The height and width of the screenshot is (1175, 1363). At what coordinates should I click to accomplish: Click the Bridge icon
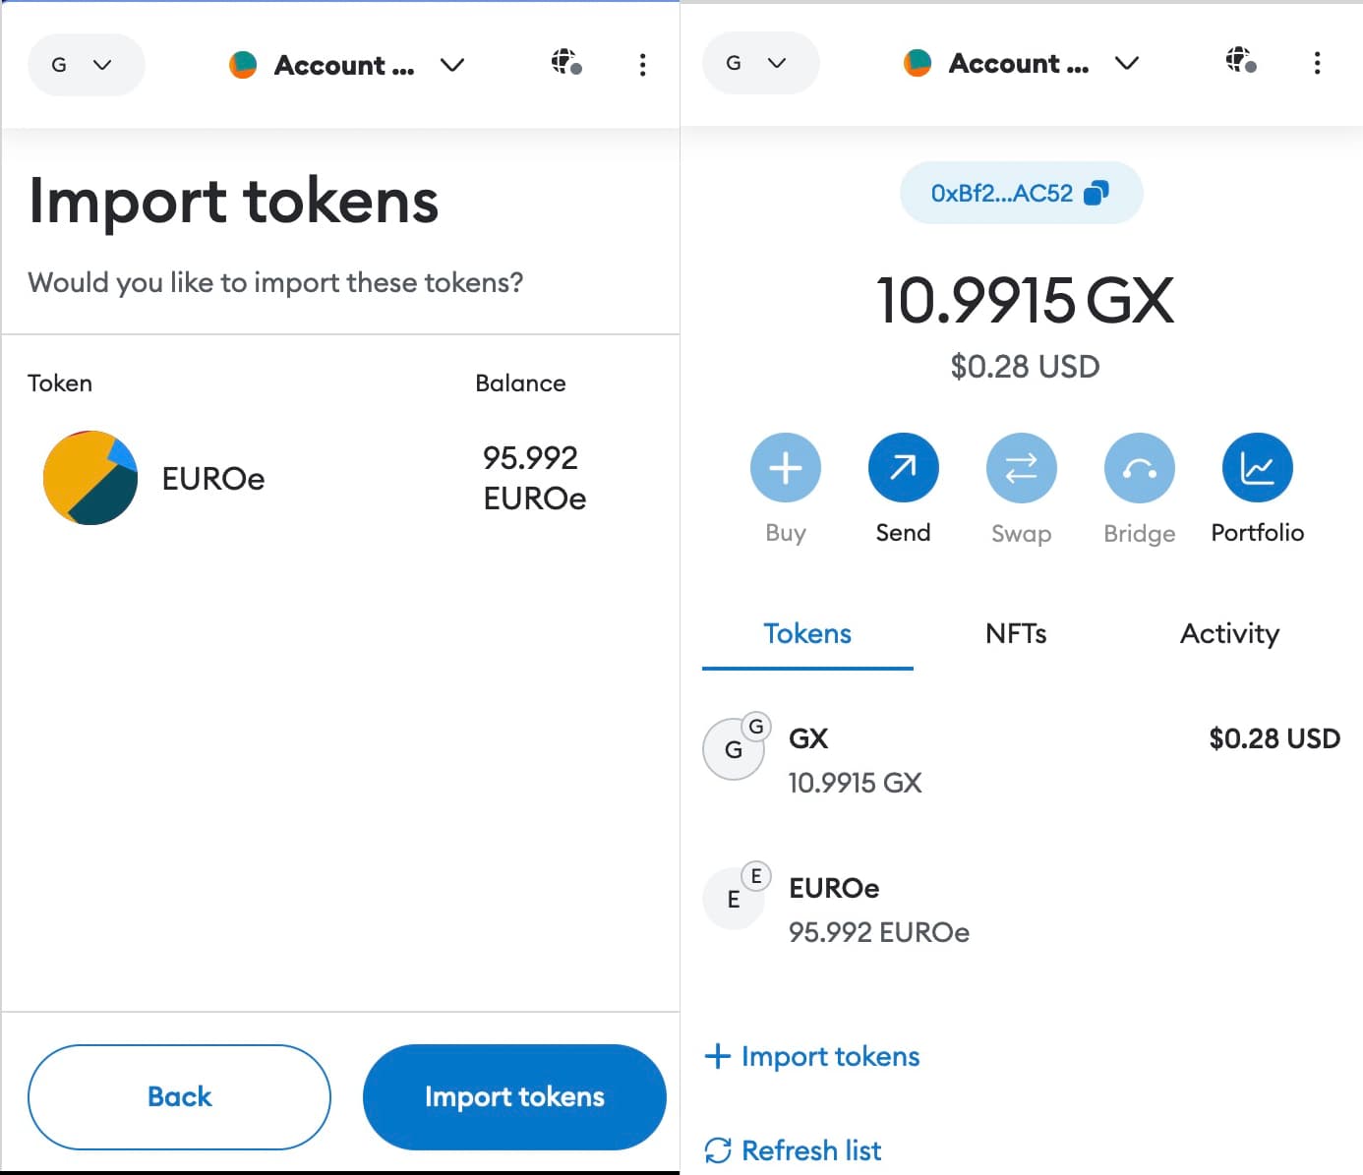tap(1140, 468)
